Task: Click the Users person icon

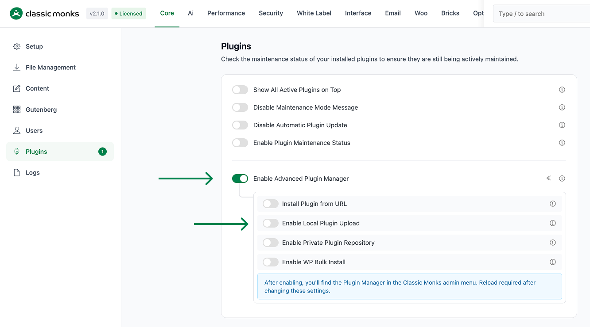Action: pyautogui.click(x=17, y=130)
